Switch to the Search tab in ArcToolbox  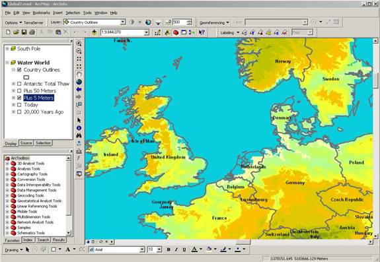(x=43, y=240)
